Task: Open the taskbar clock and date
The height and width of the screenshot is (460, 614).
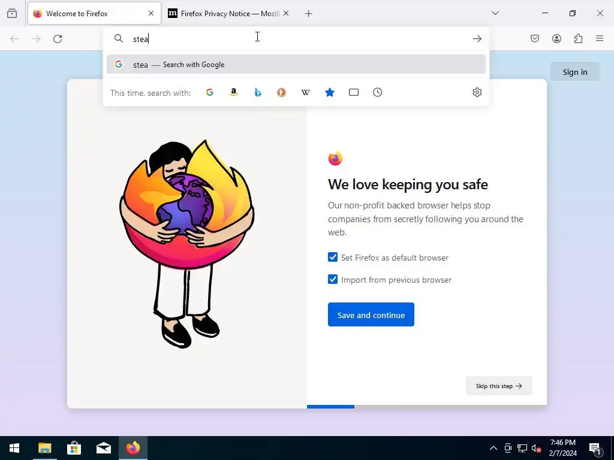Action: click(x=562, y=448)
